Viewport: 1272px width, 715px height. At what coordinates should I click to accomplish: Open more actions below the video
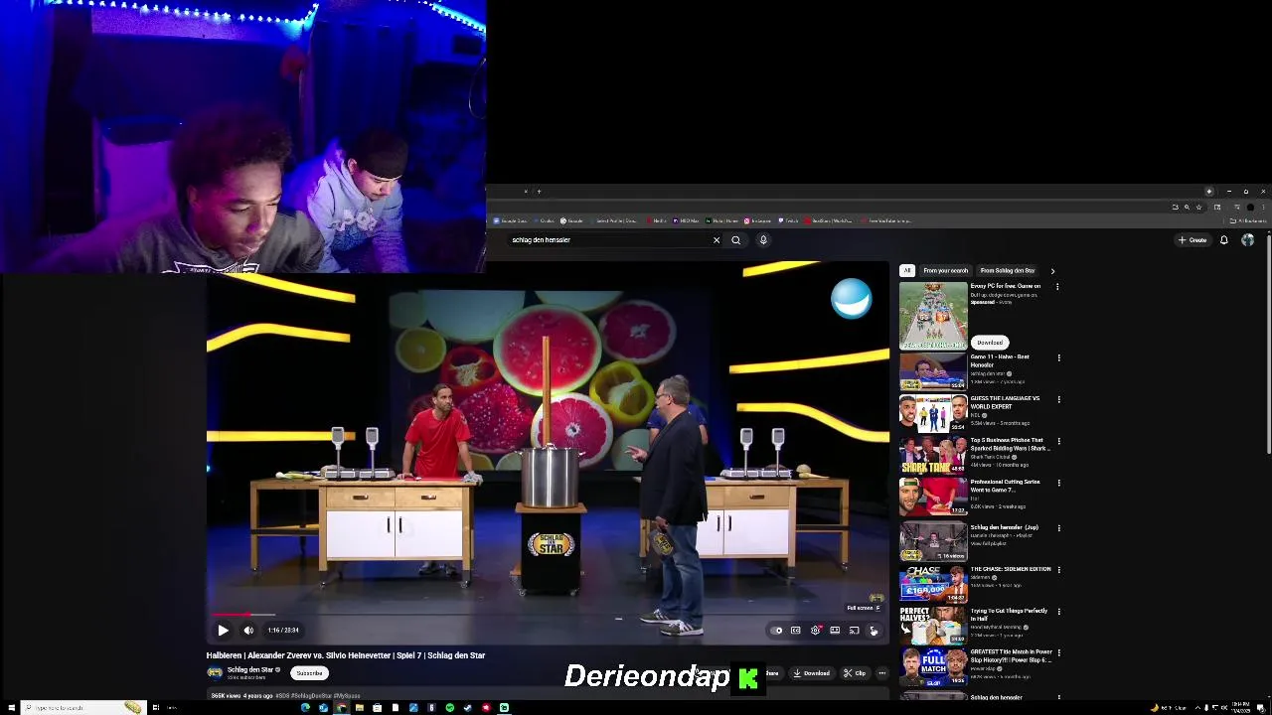881,673
